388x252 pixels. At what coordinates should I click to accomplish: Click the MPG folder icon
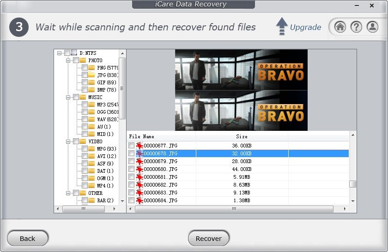(x=91, y=149)
